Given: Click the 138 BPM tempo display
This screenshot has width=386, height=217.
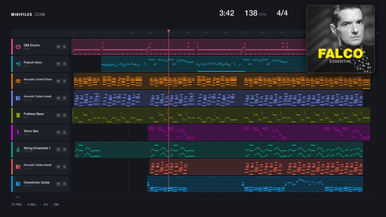Looking at the screenshot, I should [255, 13].
